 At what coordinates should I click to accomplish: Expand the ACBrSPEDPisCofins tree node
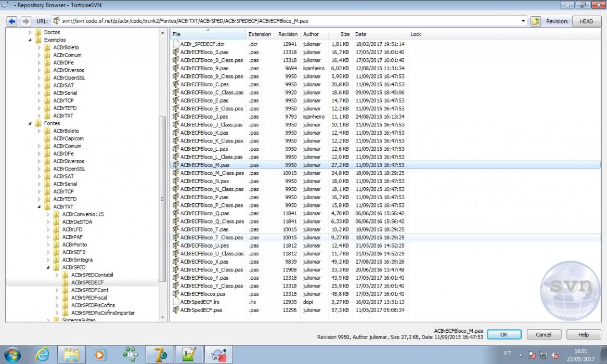pyautogui.click(x=57, y=305)
